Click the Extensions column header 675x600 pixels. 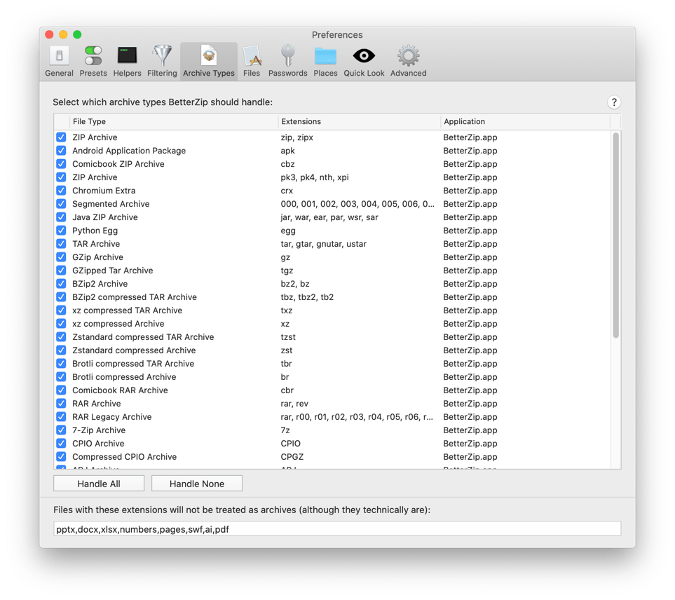pos(359,121)
